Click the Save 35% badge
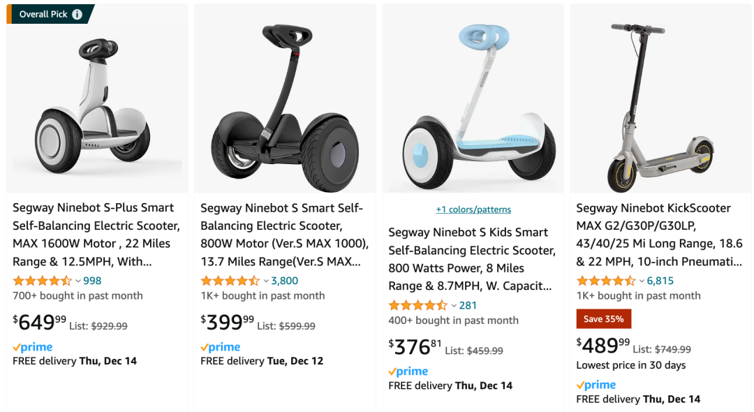 click(604, 319)
